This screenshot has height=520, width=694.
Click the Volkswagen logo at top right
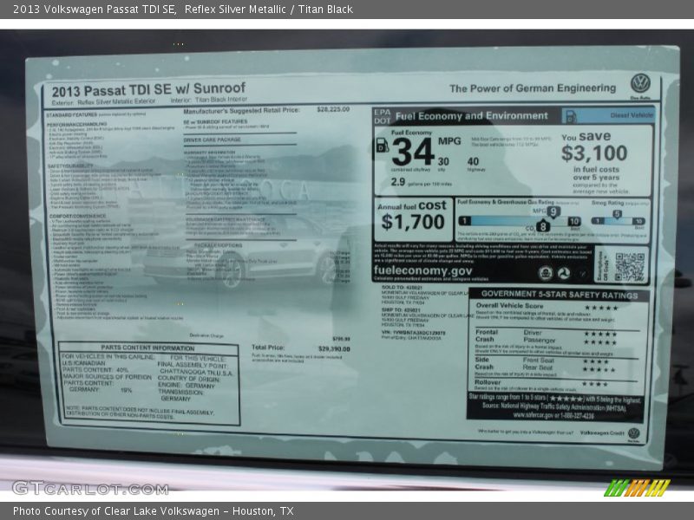tap(640, 84)
